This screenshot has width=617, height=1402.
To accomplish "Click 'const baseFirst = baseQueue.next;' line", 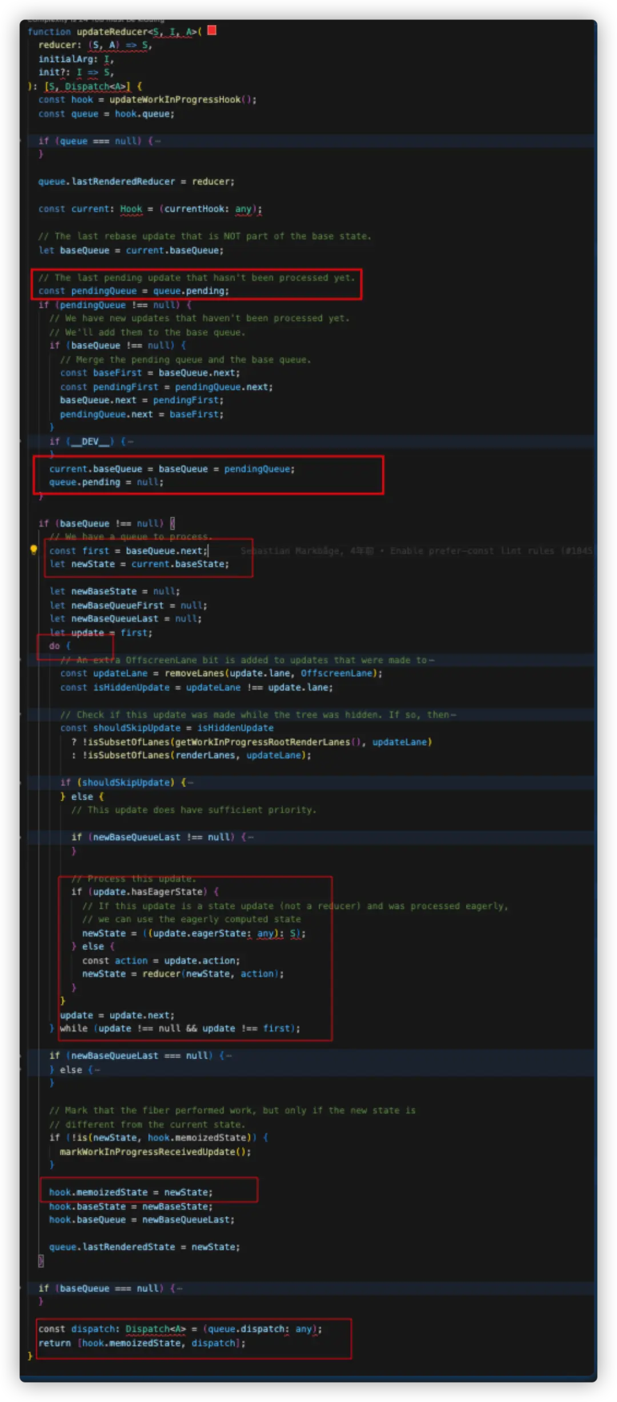I will click(150, 373).
